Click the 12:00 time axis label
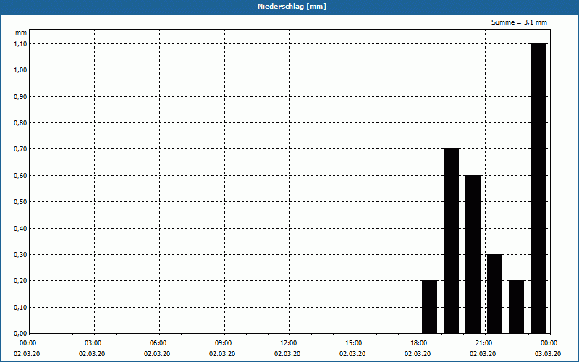Screen dimensions: 579x362 (290, 343)
